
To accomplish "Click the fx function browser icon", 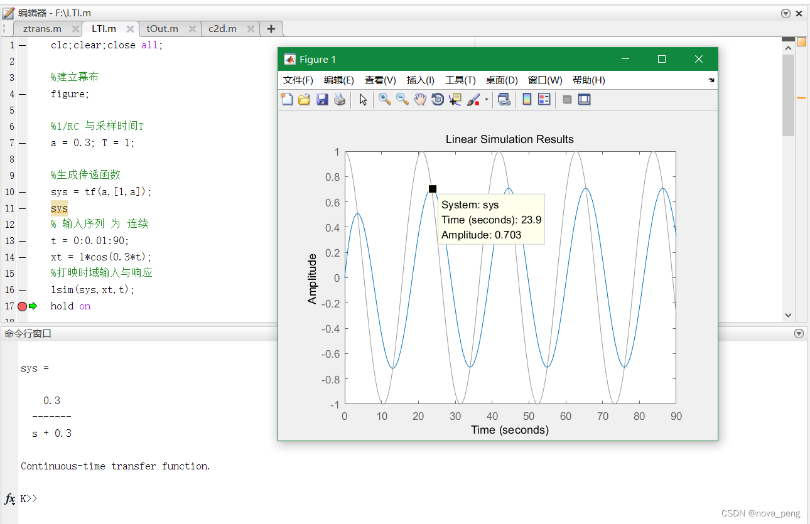I will click(10, 499).
